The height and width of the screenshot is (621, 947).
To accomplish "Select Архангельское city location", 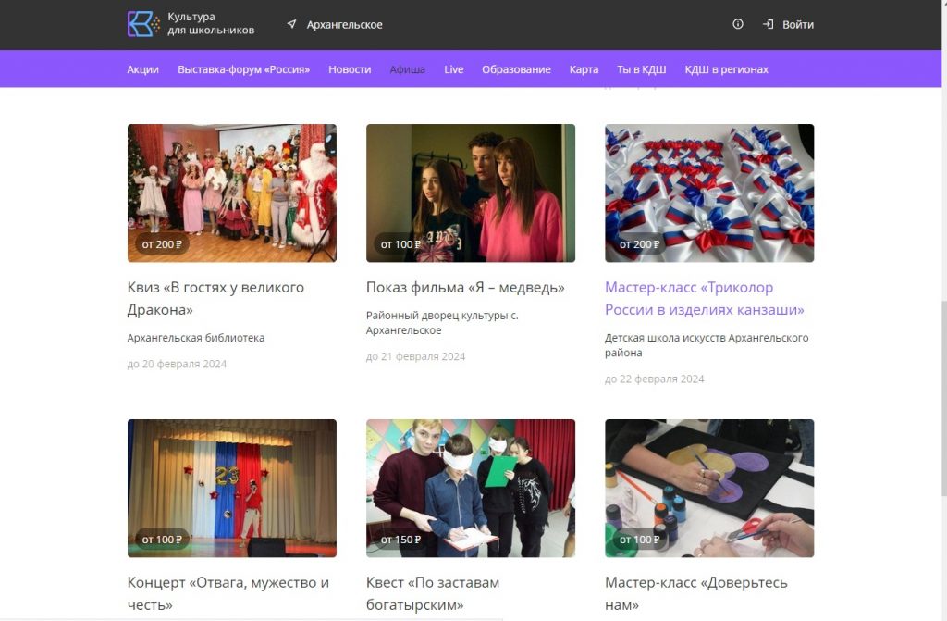I will [344, 25].
